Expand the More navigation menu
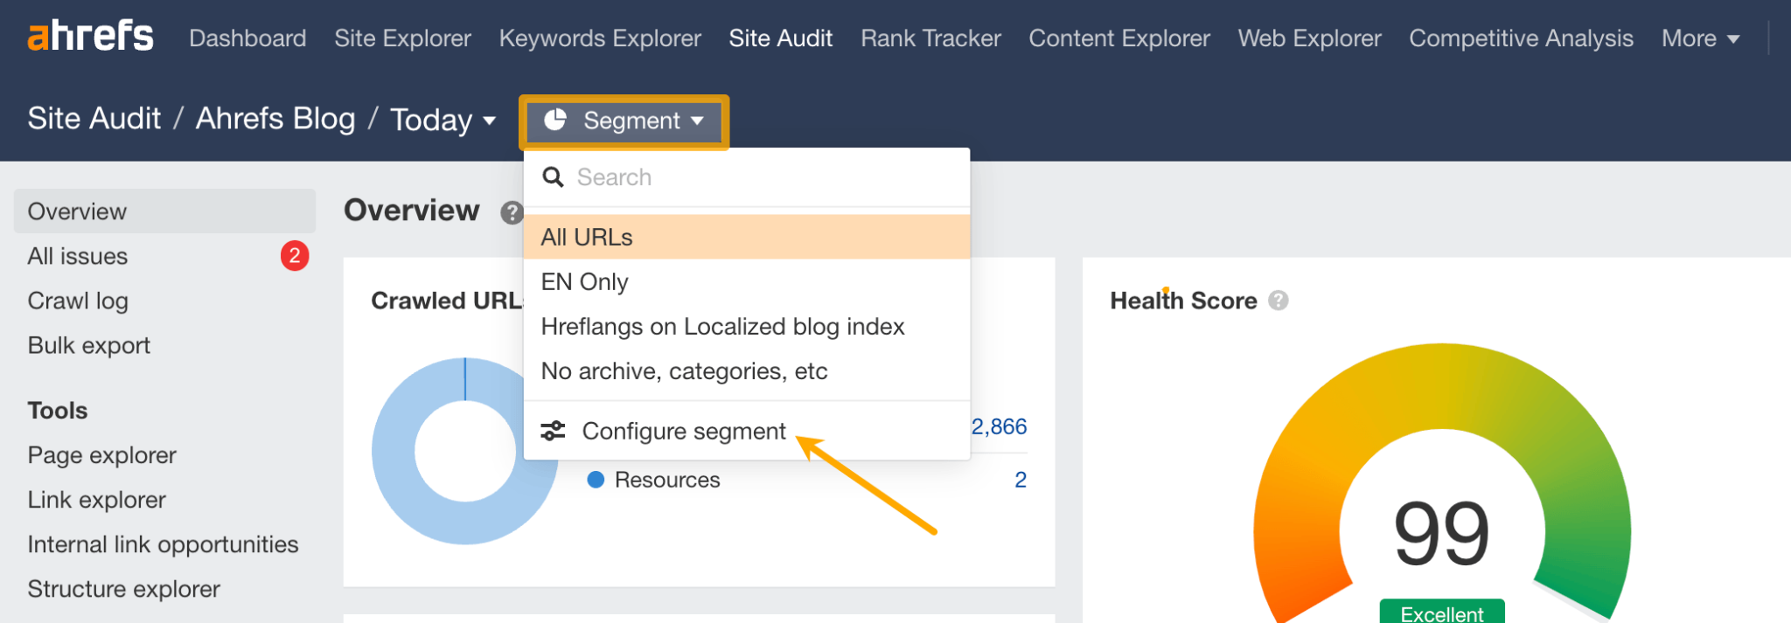 click(1701, 38)
